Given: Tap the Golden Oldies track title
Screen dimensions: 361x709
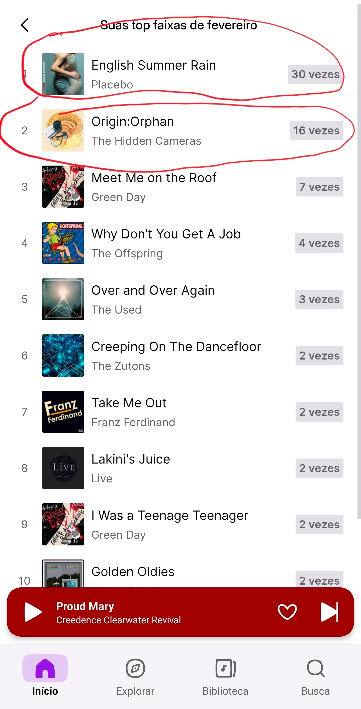Looking at the screenshot, I should (x=133, y=572).
